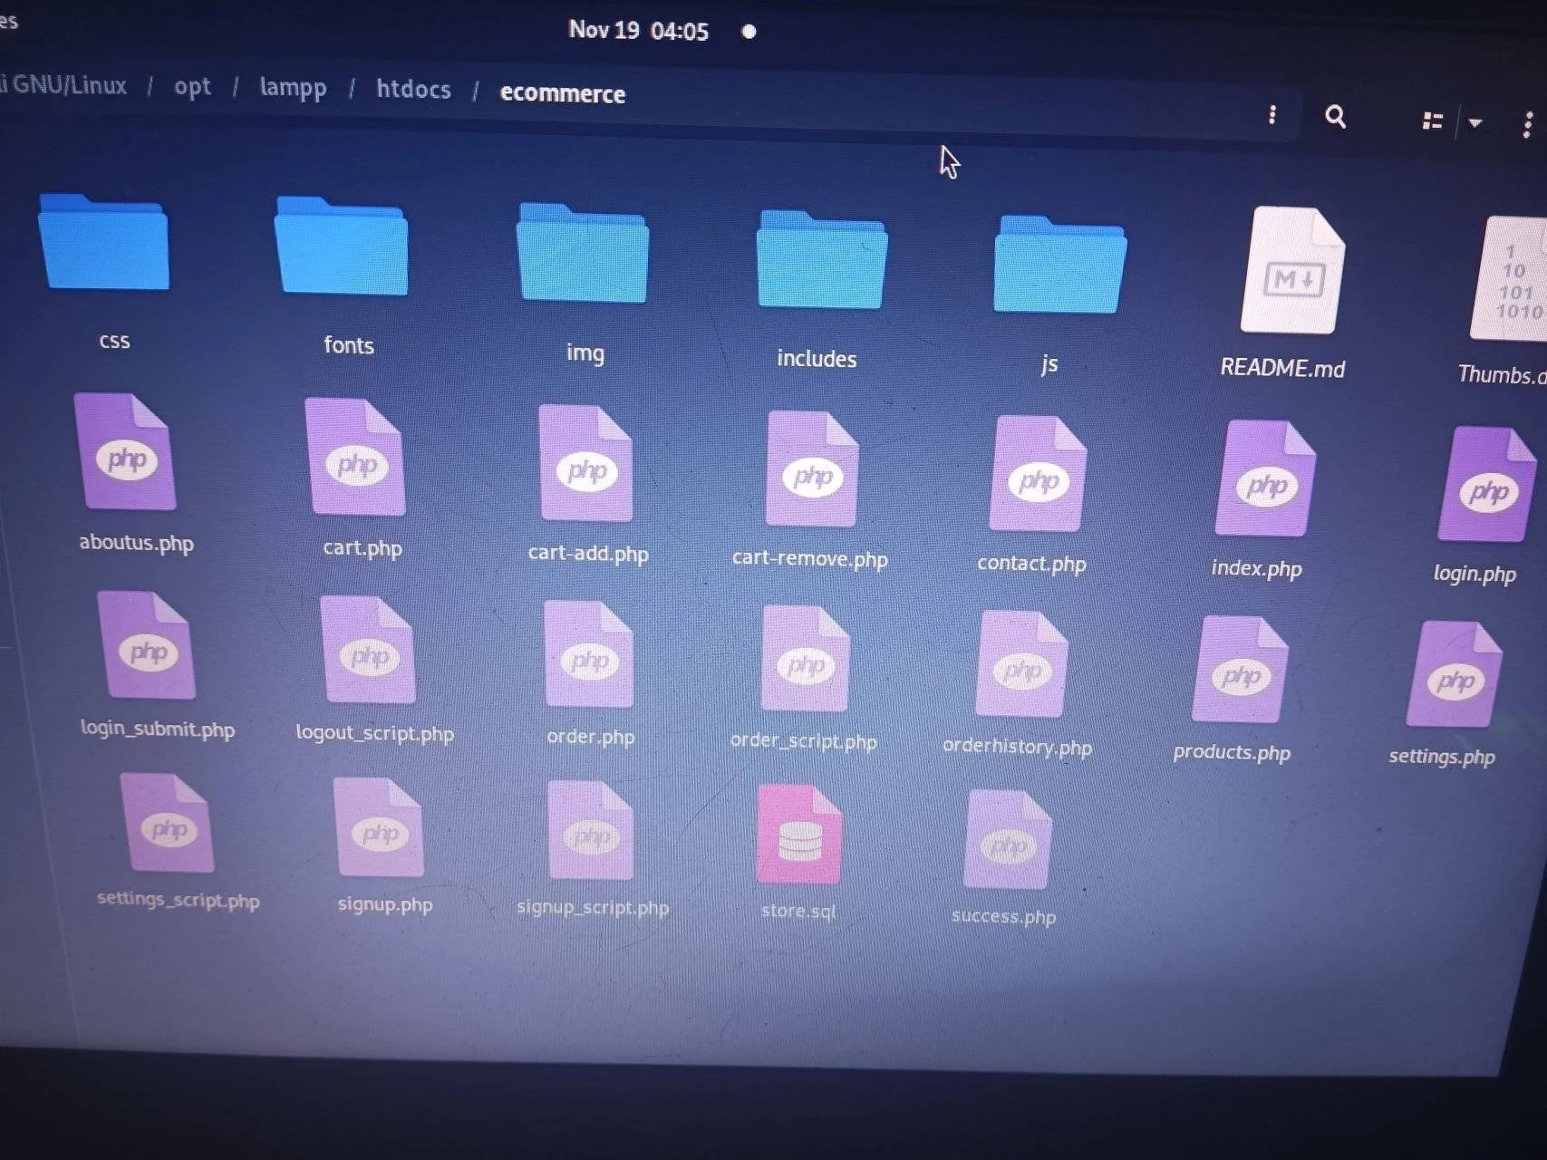Open the path bar three-dot menu

1272,114
